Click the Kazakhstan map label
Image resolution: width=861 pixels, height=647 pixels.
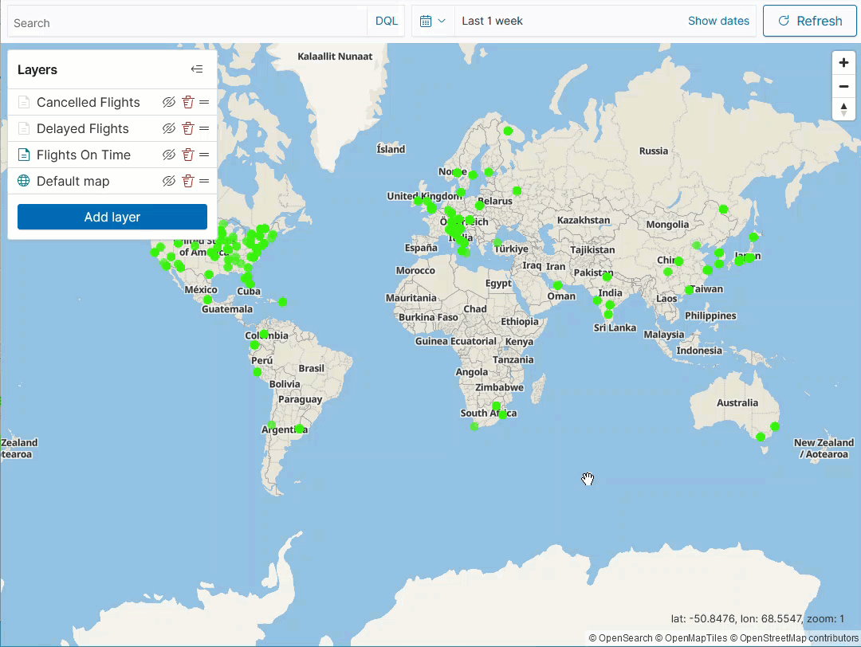click(583, 220)
